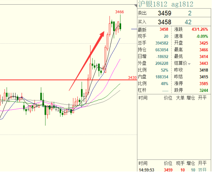Open the 结算价 dropdown arrow

[x=189, y=64]
